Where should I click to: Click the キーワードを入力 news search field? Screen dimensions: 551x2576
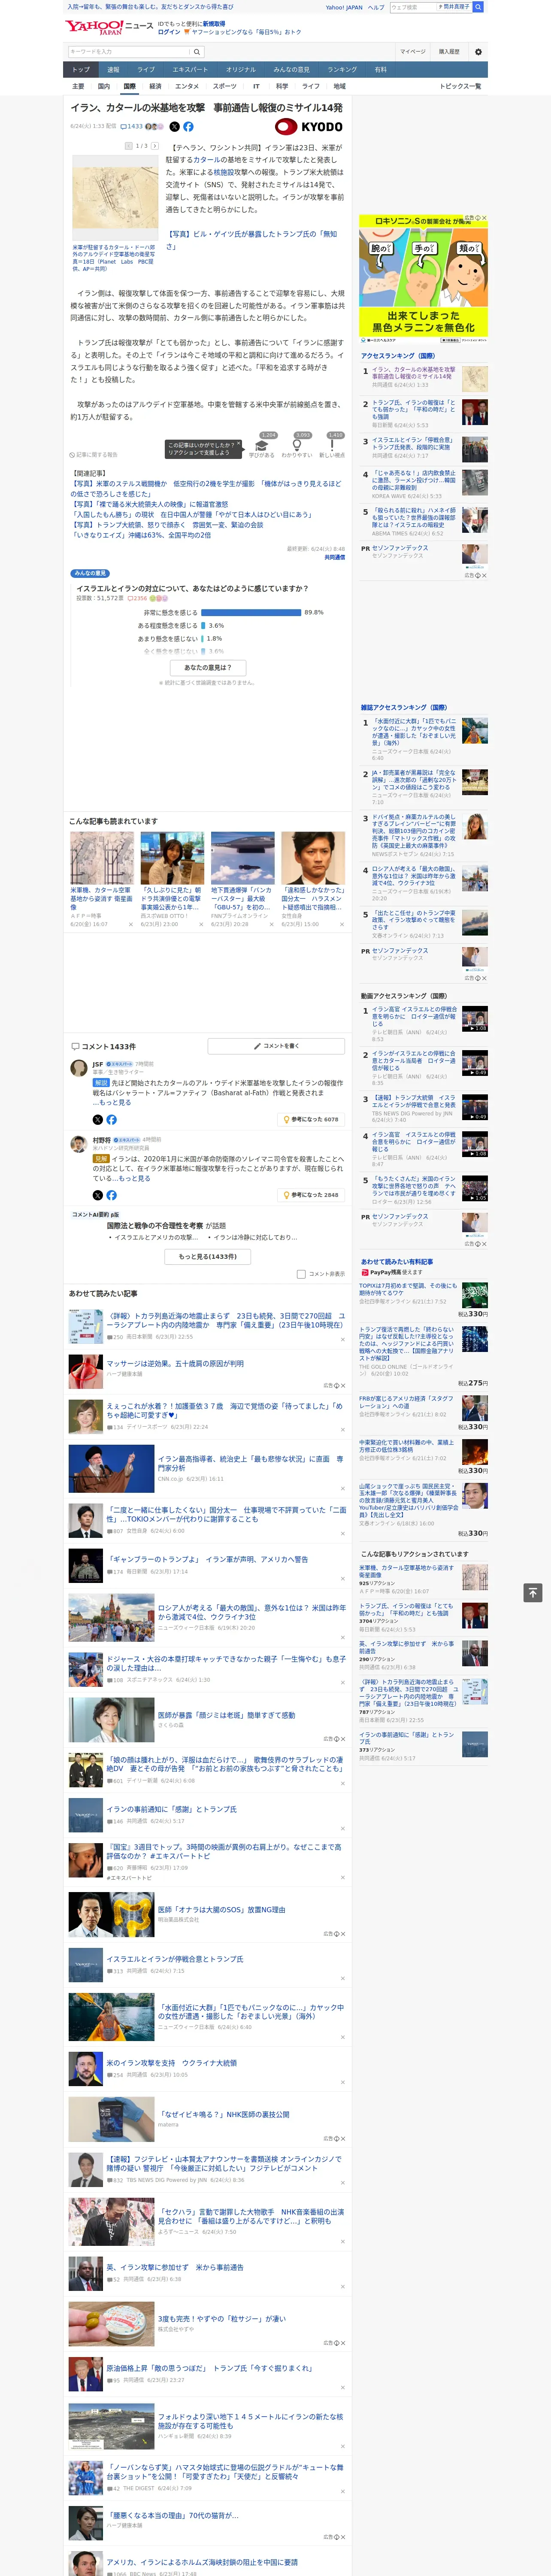[x=129, y=52]
